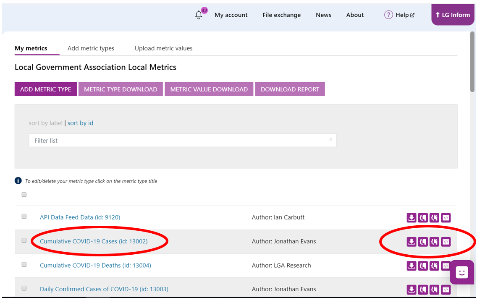Click curly-brace file icon next to download in Cumulative COVID-19 Deaths row

423,266
